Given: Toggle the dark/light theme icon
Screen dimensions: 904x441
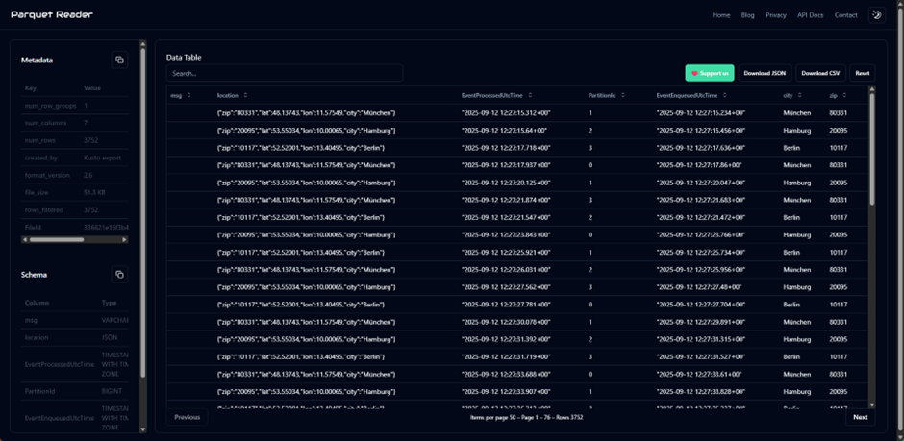Looking at the screenshot, I should [876, 15].
